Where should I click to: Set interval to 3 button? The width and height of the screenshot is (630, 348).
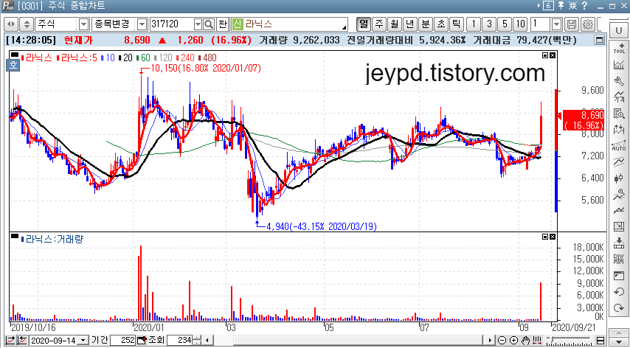coord(489,24)
